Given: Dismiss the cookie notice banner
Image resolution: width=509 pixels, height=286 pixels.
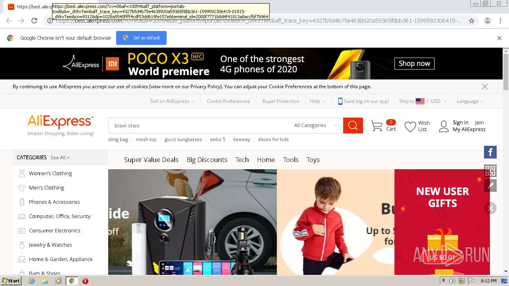Looking at the screenshot, I should [484, 87].
